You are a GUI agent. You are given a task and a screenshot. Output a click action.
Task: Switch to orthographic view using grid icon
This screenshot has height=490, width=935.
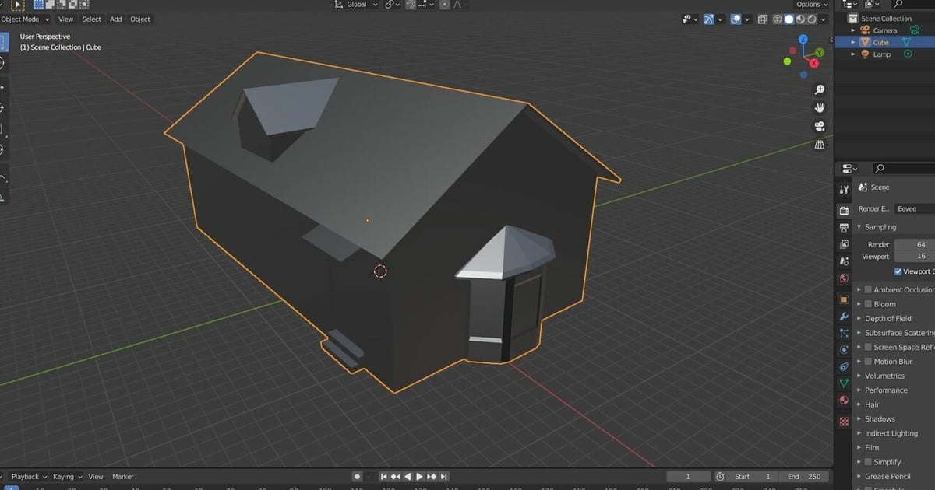819,145
